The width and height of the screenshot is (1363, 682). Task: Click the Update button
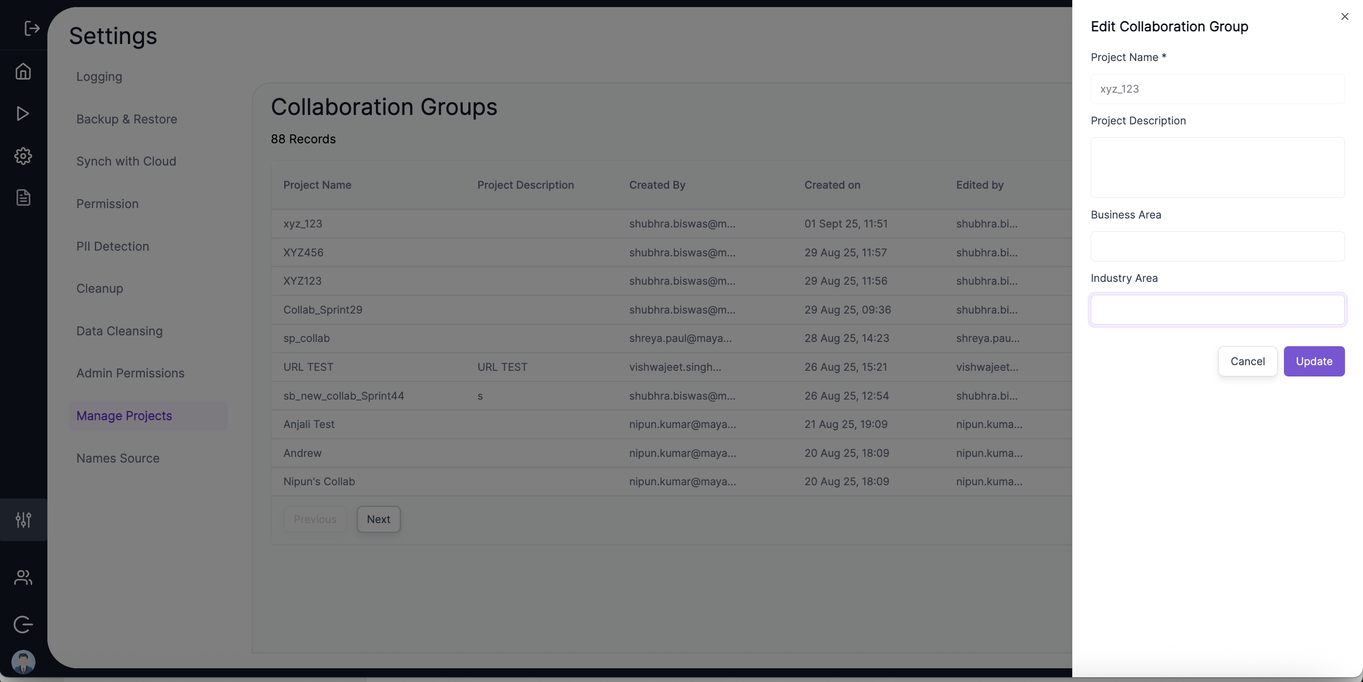tap(1314, 361)
